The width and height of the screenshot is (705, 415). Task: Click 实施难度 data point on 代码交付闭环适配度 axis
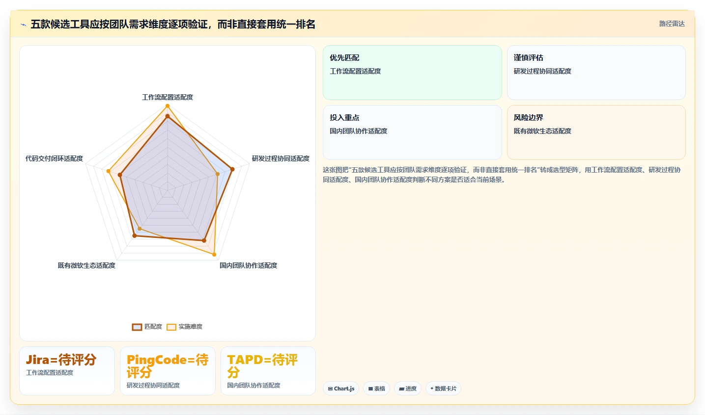point(108,171)
